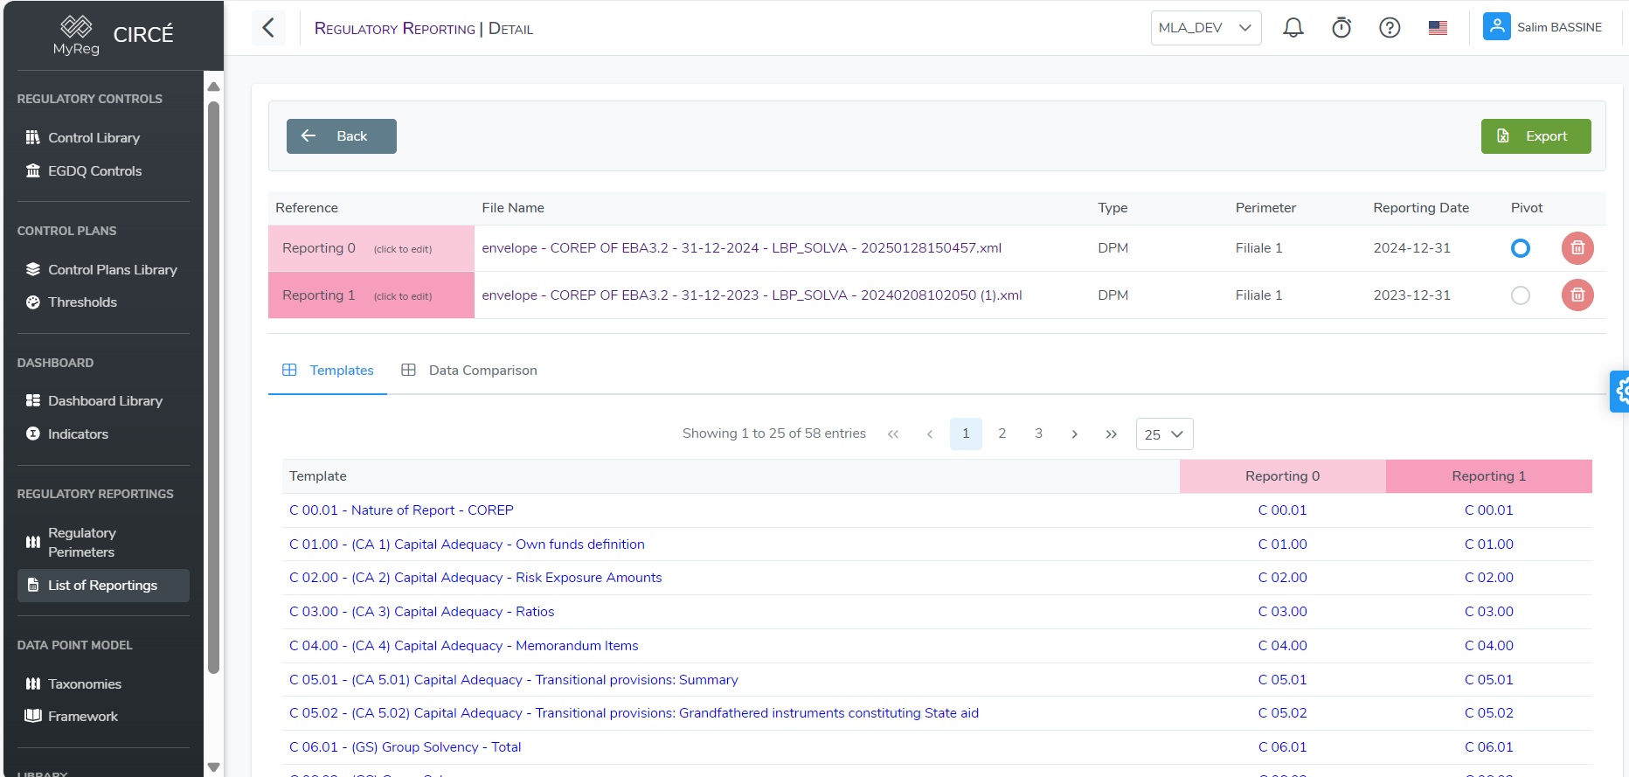Viewport: 1629px width, 777px height.
Task: Open C 02.00 Risk Exposure Amounts link
Action: pyautogui.click(x=475, y=578)
